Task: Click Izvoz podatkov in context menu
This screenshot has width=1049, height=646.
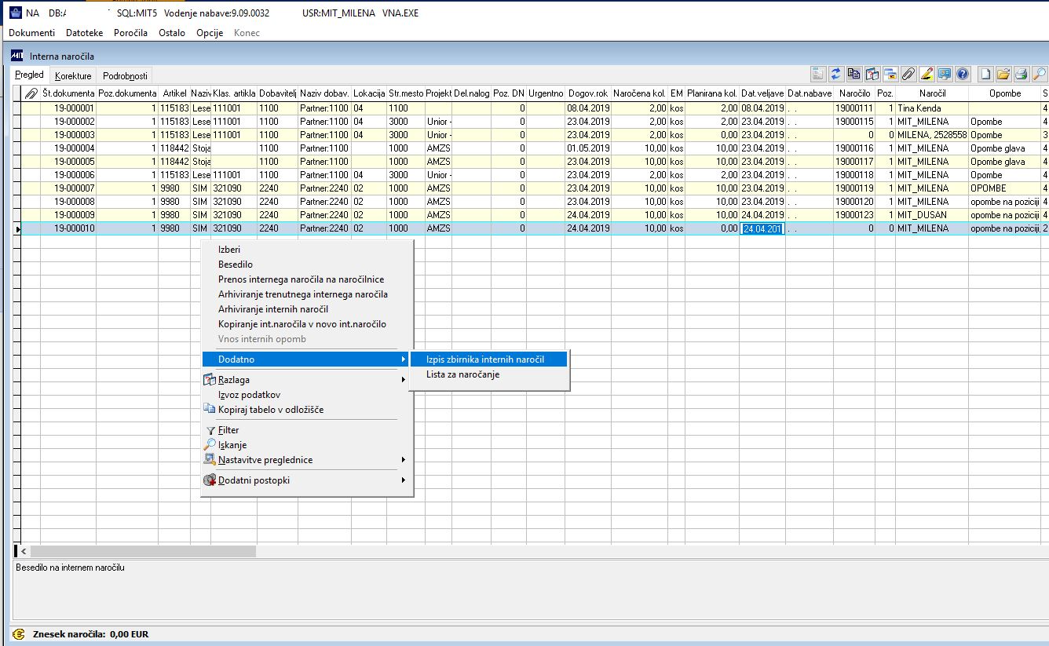Action: [x=249, y=395]
